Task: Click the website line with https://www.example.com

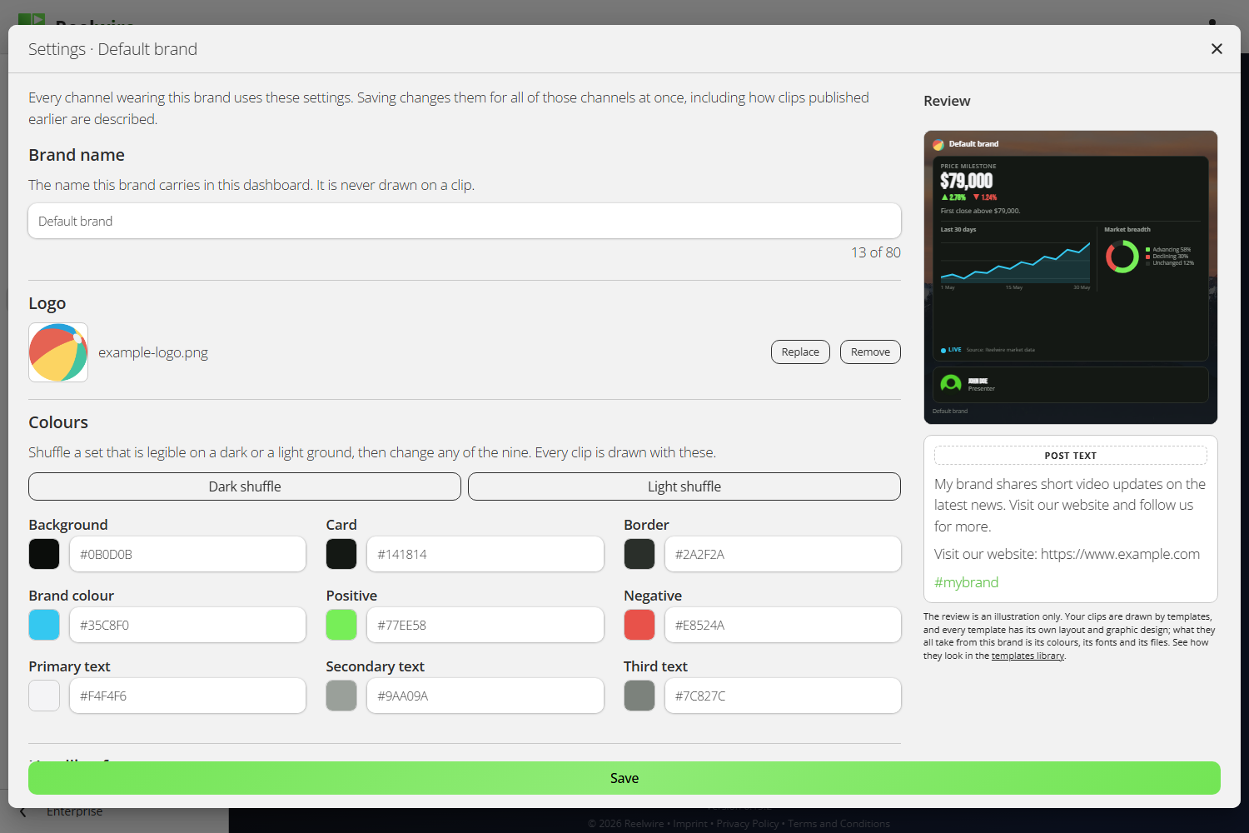Action: coord(1067,554)
